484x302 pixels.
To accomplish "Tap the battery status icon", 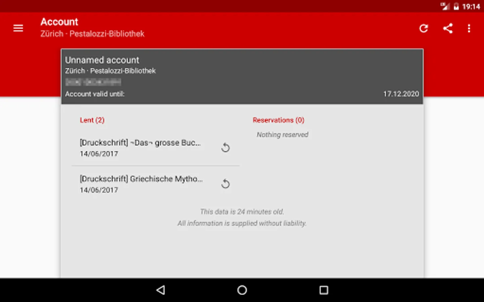I will 456,6.
